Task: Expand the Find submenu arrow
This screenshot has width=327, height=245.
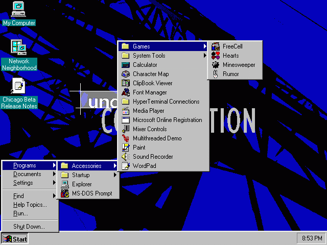Action: (54, 195)
